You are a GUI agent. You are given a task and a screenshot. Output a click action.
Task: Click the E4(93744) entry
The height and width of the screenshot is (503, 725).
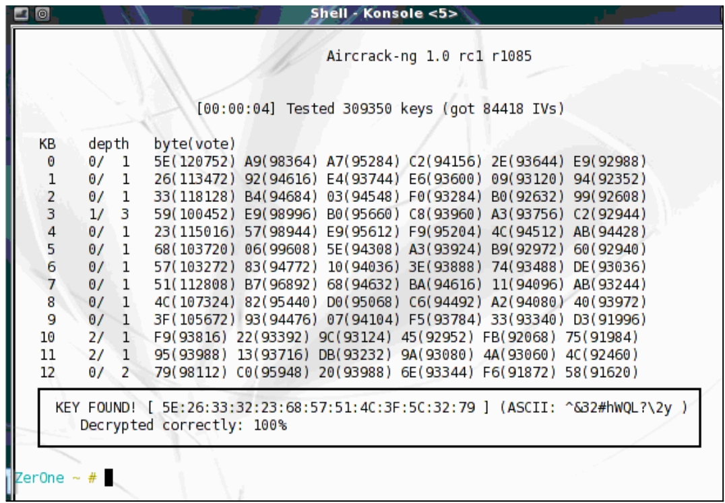point(363,179)
